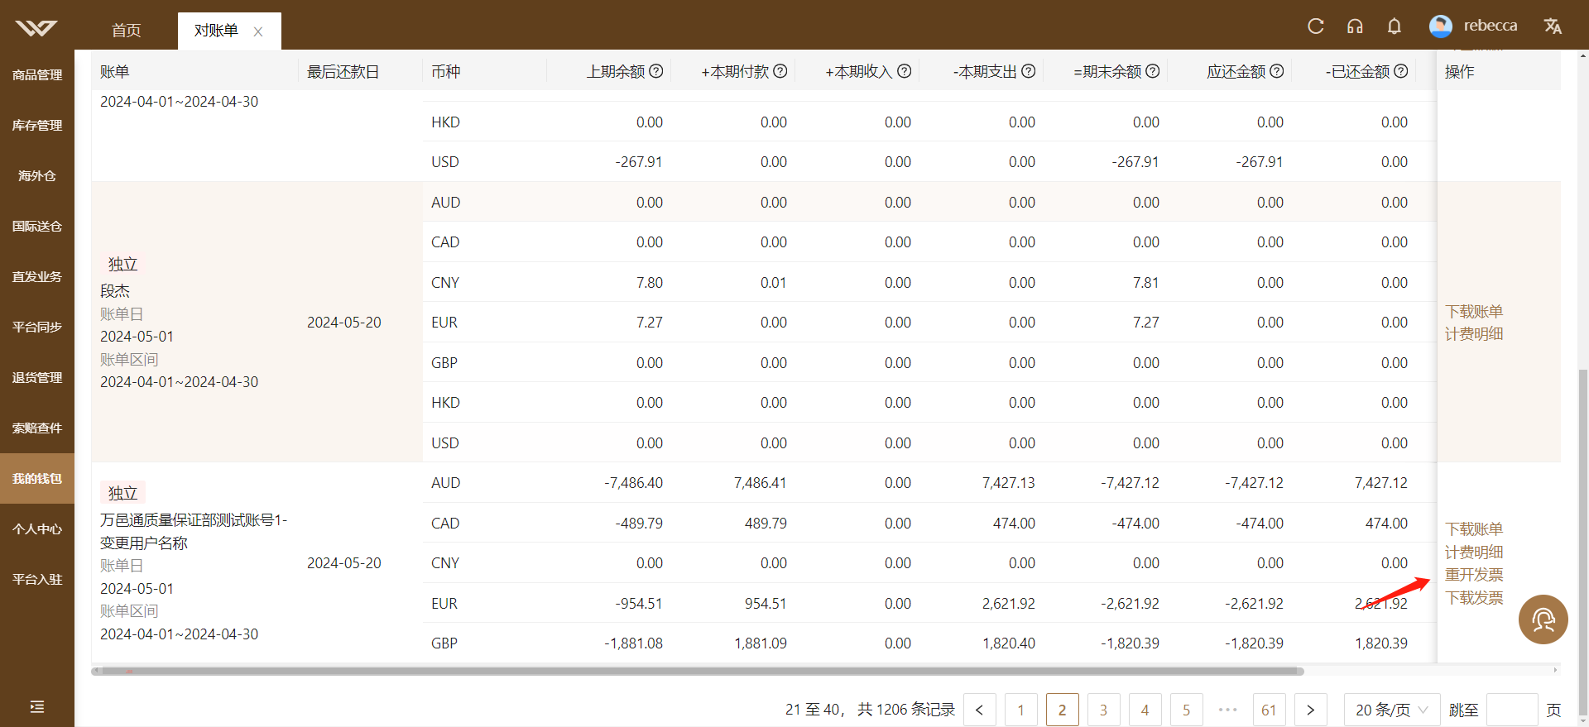Open floating customer service chat button

(1543, 619)
